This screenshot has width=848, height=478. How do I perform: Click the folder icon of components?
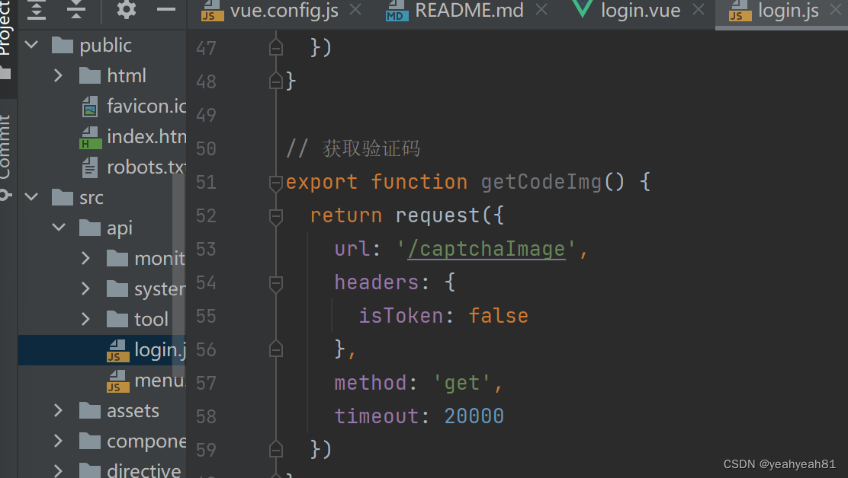point(90,441)
